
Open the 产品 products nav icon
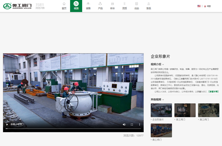click(x=100, y=6)
